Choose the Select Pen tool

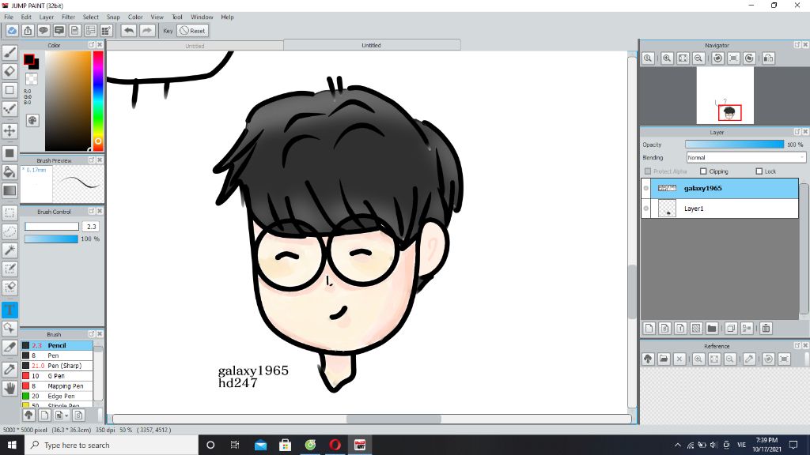tap(9, 269)
